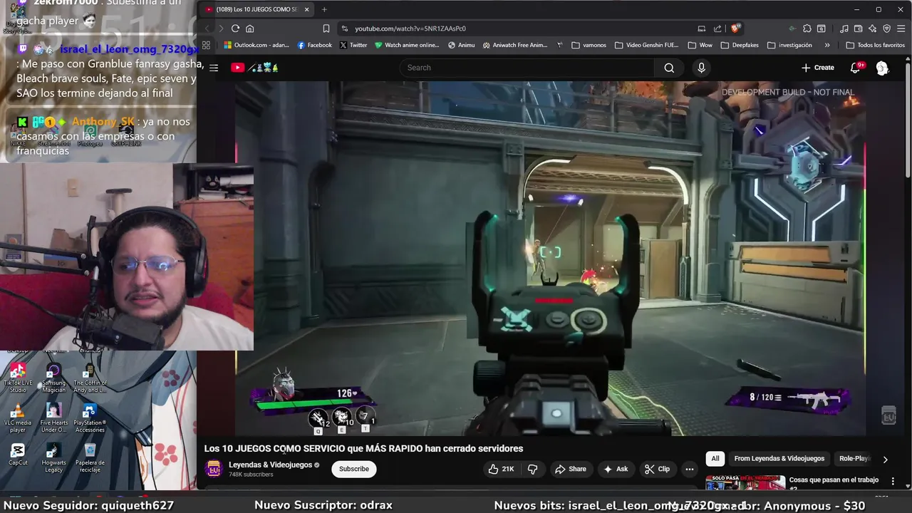This screenshot has height=513, width=912.
Task: Open the apps grid in the bookmarks bar
Action: click(x=207, y=45)
